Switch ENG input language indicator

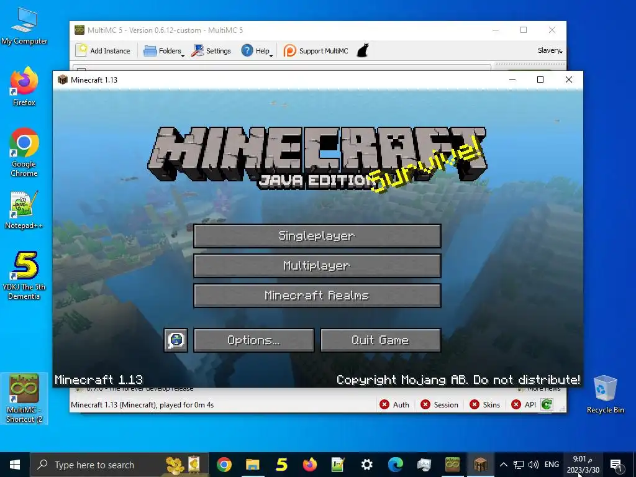click(552, 465)
